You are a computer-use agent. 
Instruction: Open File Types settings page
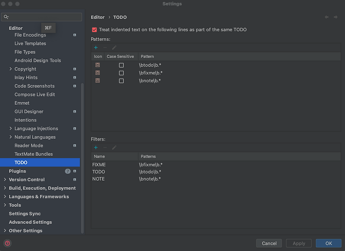click(25, 52)
